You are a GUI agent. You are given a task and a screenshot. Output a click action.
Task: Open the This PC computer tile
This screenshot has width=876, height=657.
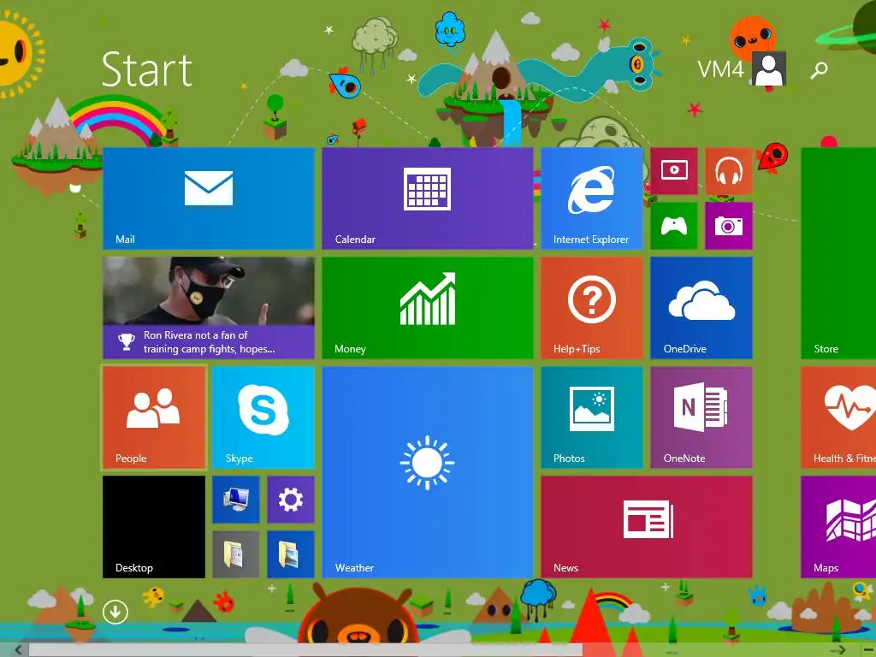[x=236, y=500]
